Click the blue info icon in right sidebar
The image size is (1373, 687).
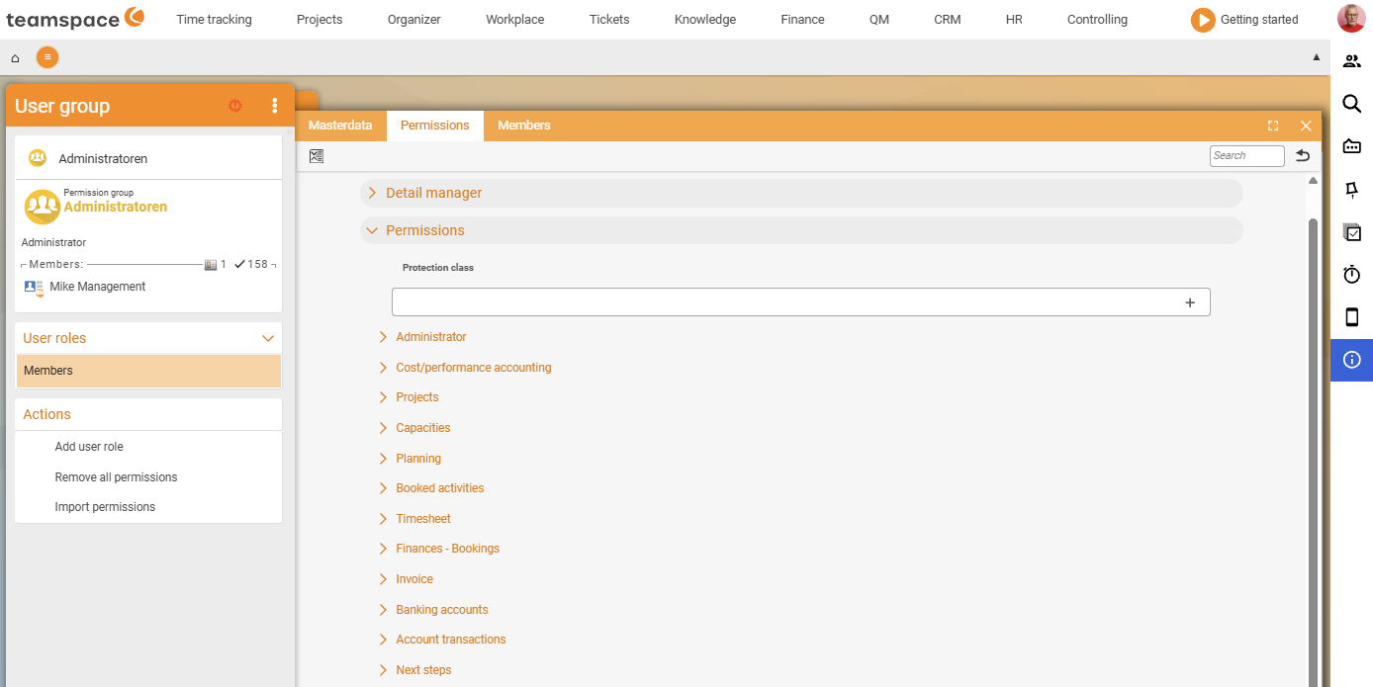pos(1352,360)
